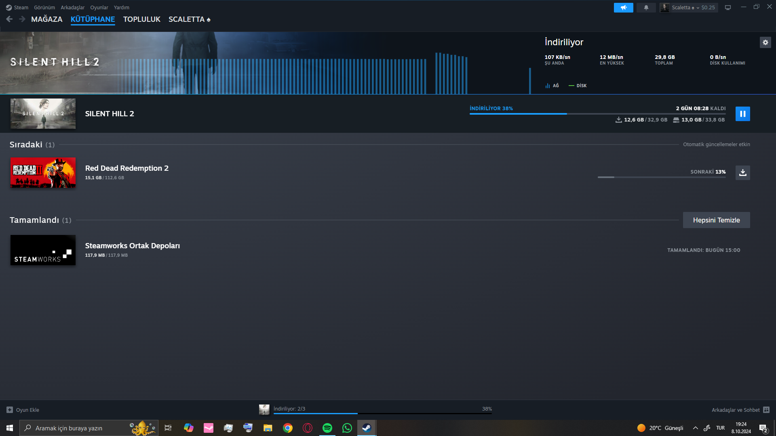Click the bottom İndiriliyor progress bar

click(x=382, y=413)
